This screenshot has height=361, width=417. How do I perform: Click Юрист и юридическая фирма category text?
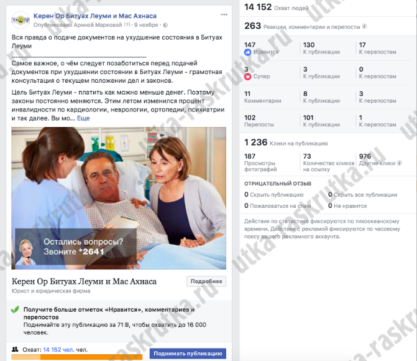(x=51, y=291)
